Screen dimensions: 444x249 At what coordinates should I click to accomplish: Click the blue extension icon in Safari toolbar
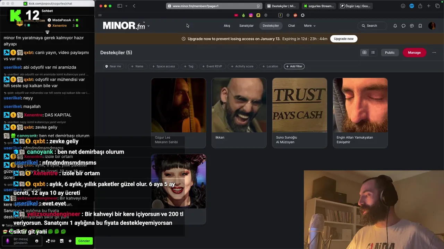(x=412, y=6)
